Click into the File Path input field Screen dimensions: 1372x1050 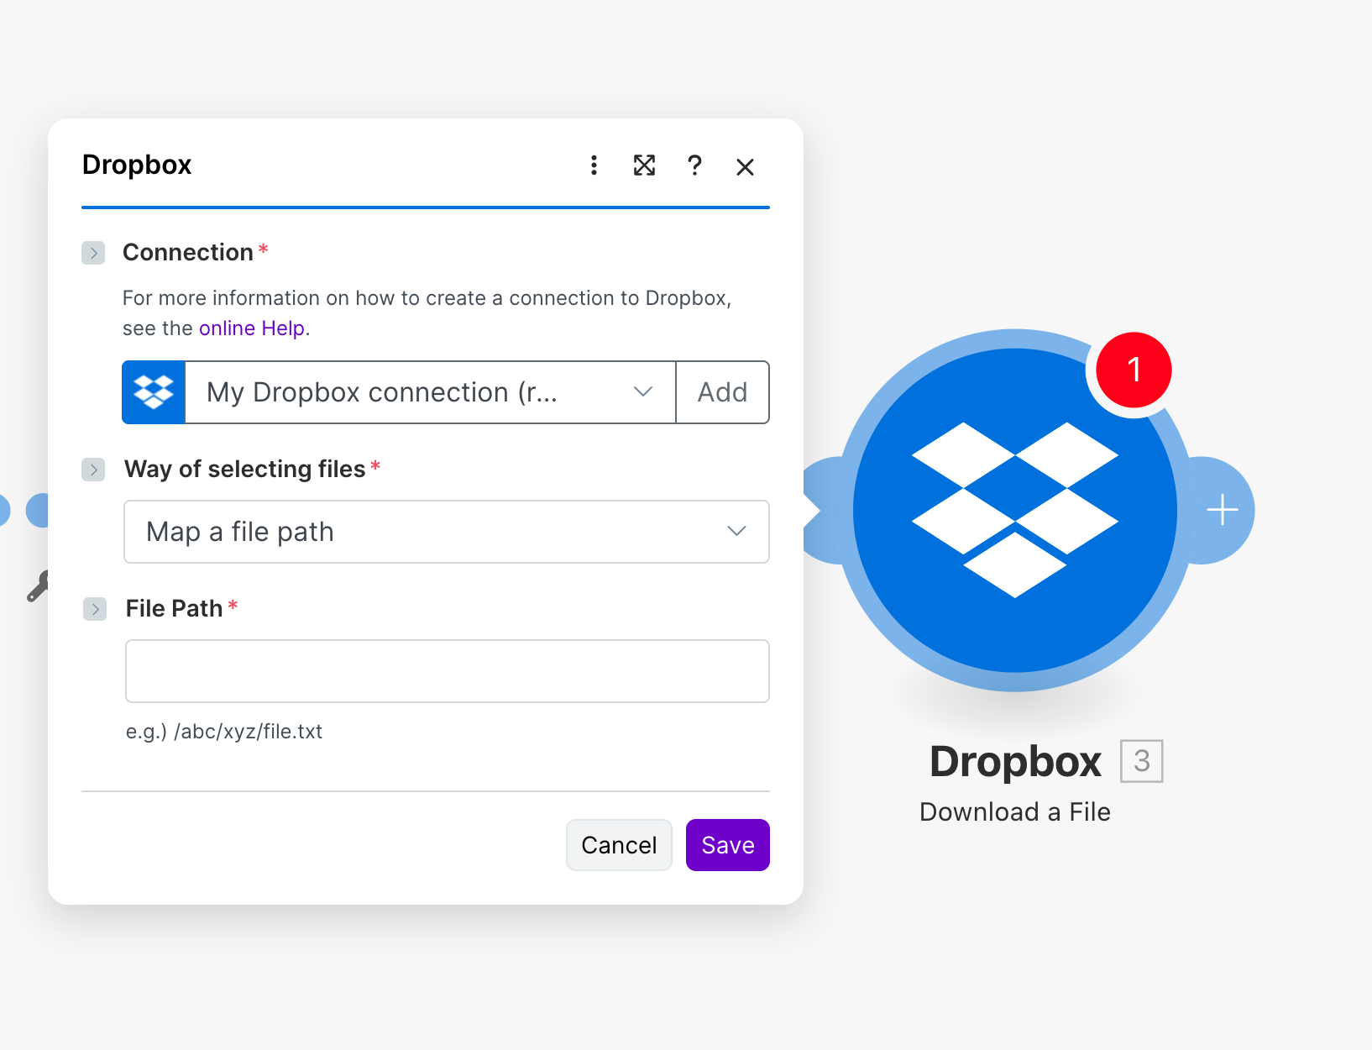point(448,671)
